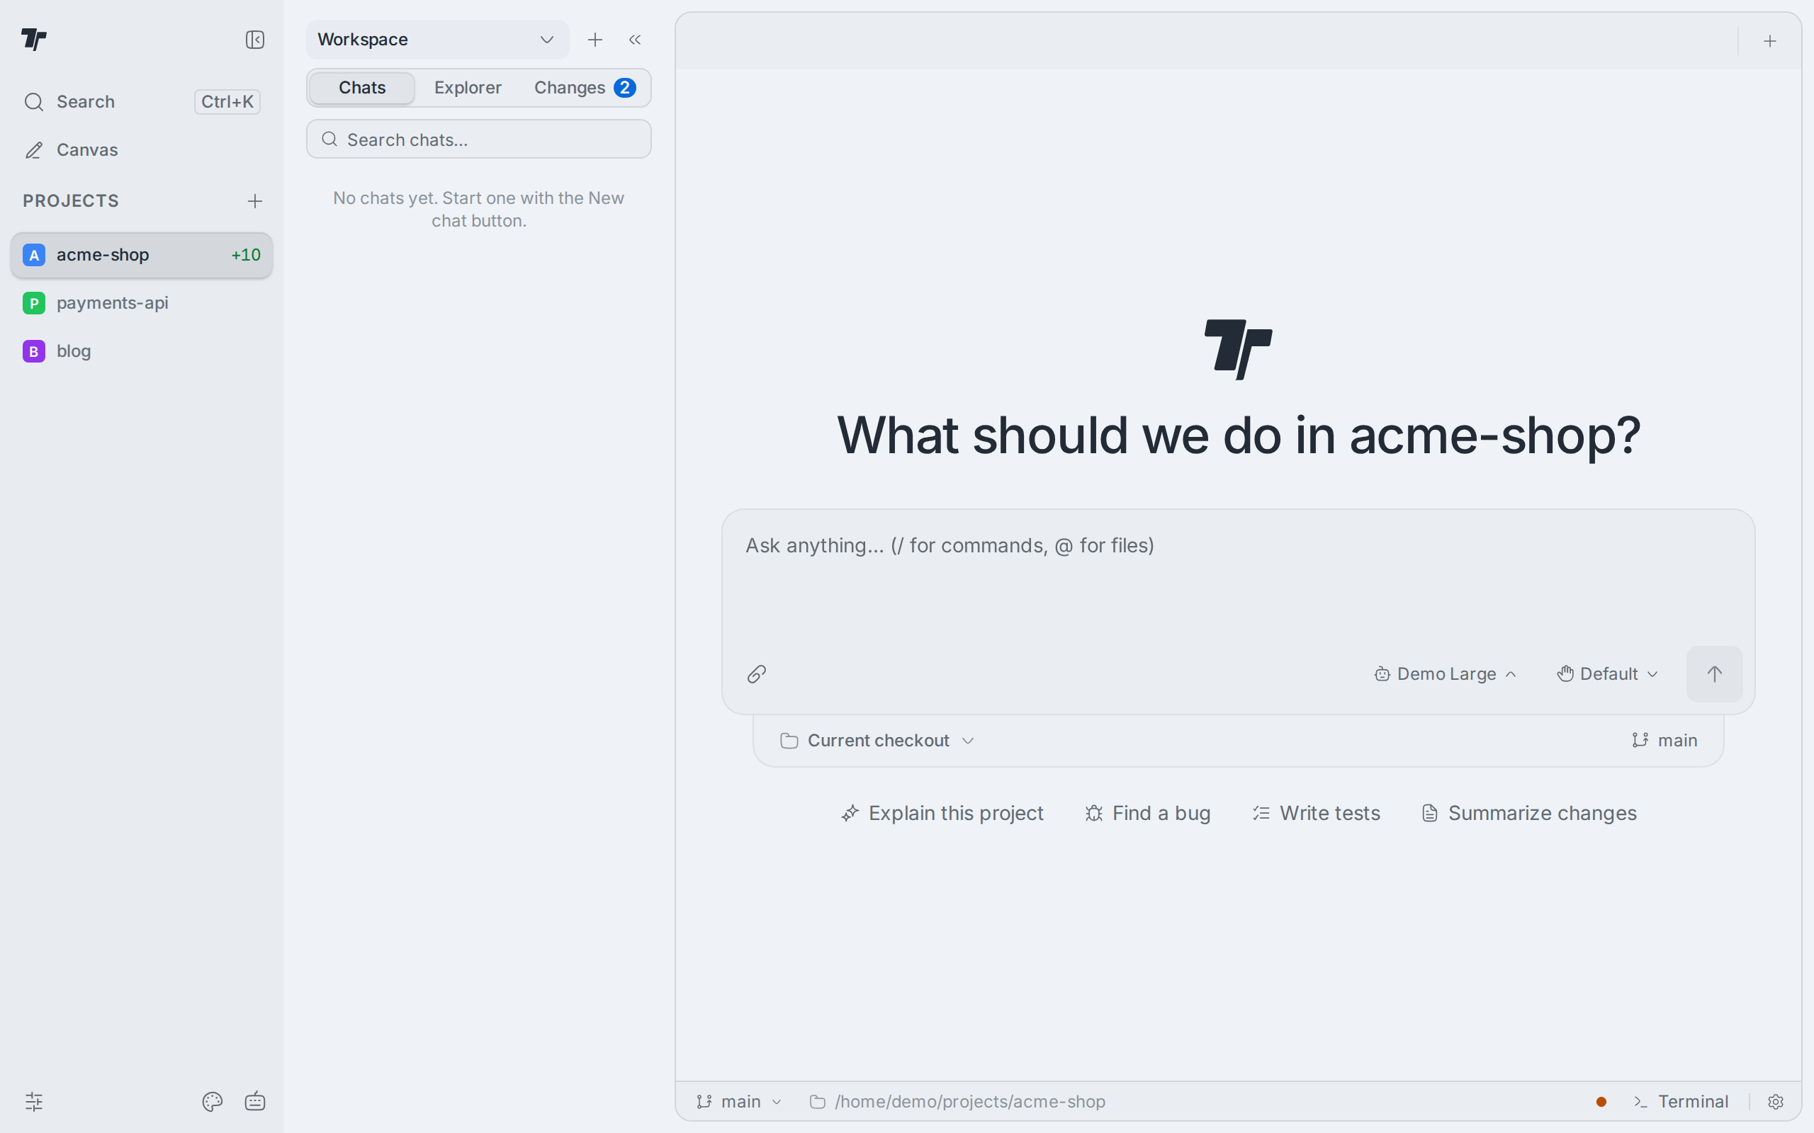Choose the Summarize changes suggestion

(1529, 813)
